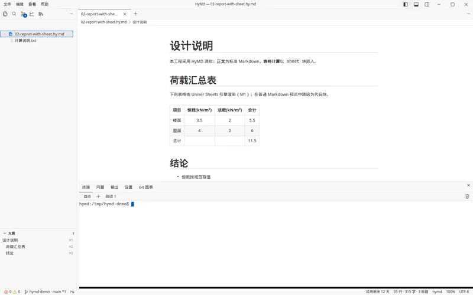473x295 pixels.
Task: Add a new editor tab with plus
Action: pyautogui.click(x=135, y=14)
